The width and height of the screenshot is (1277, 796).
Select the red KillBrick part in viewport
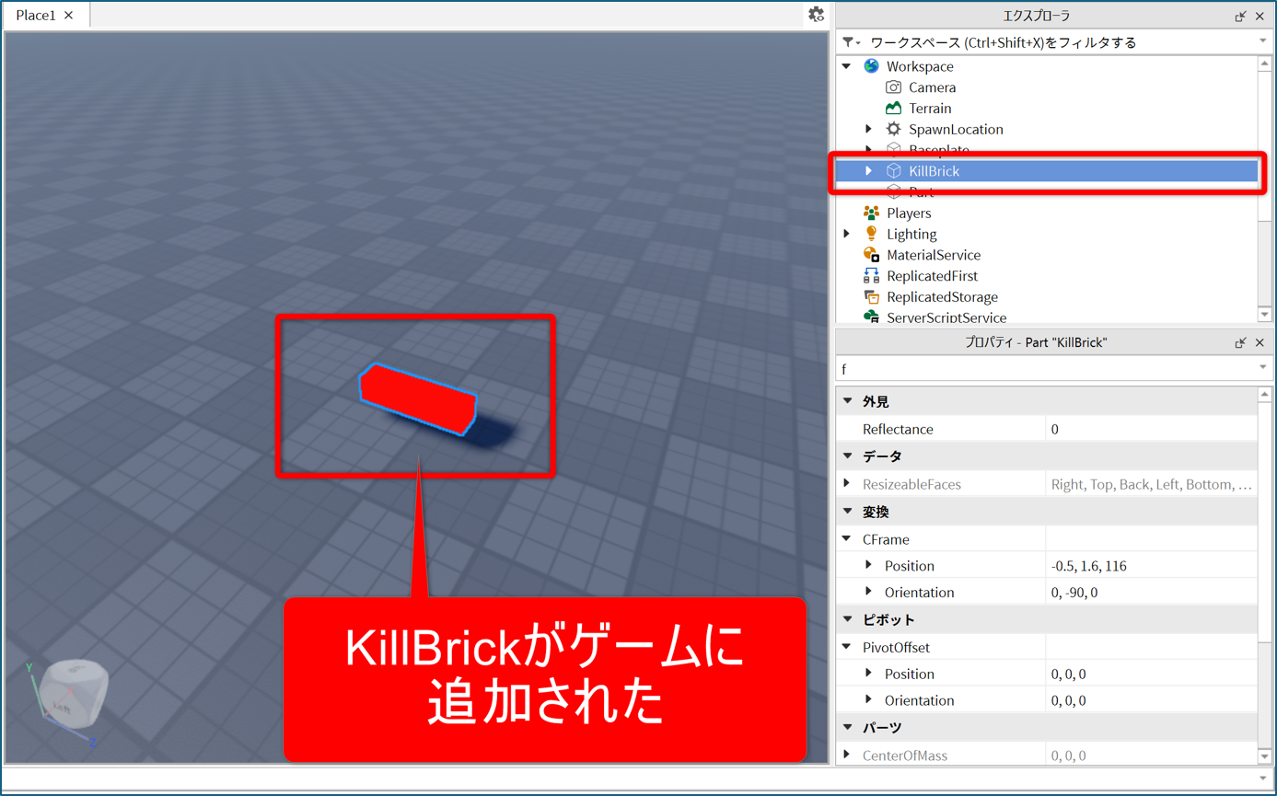(x=417, y=399)
